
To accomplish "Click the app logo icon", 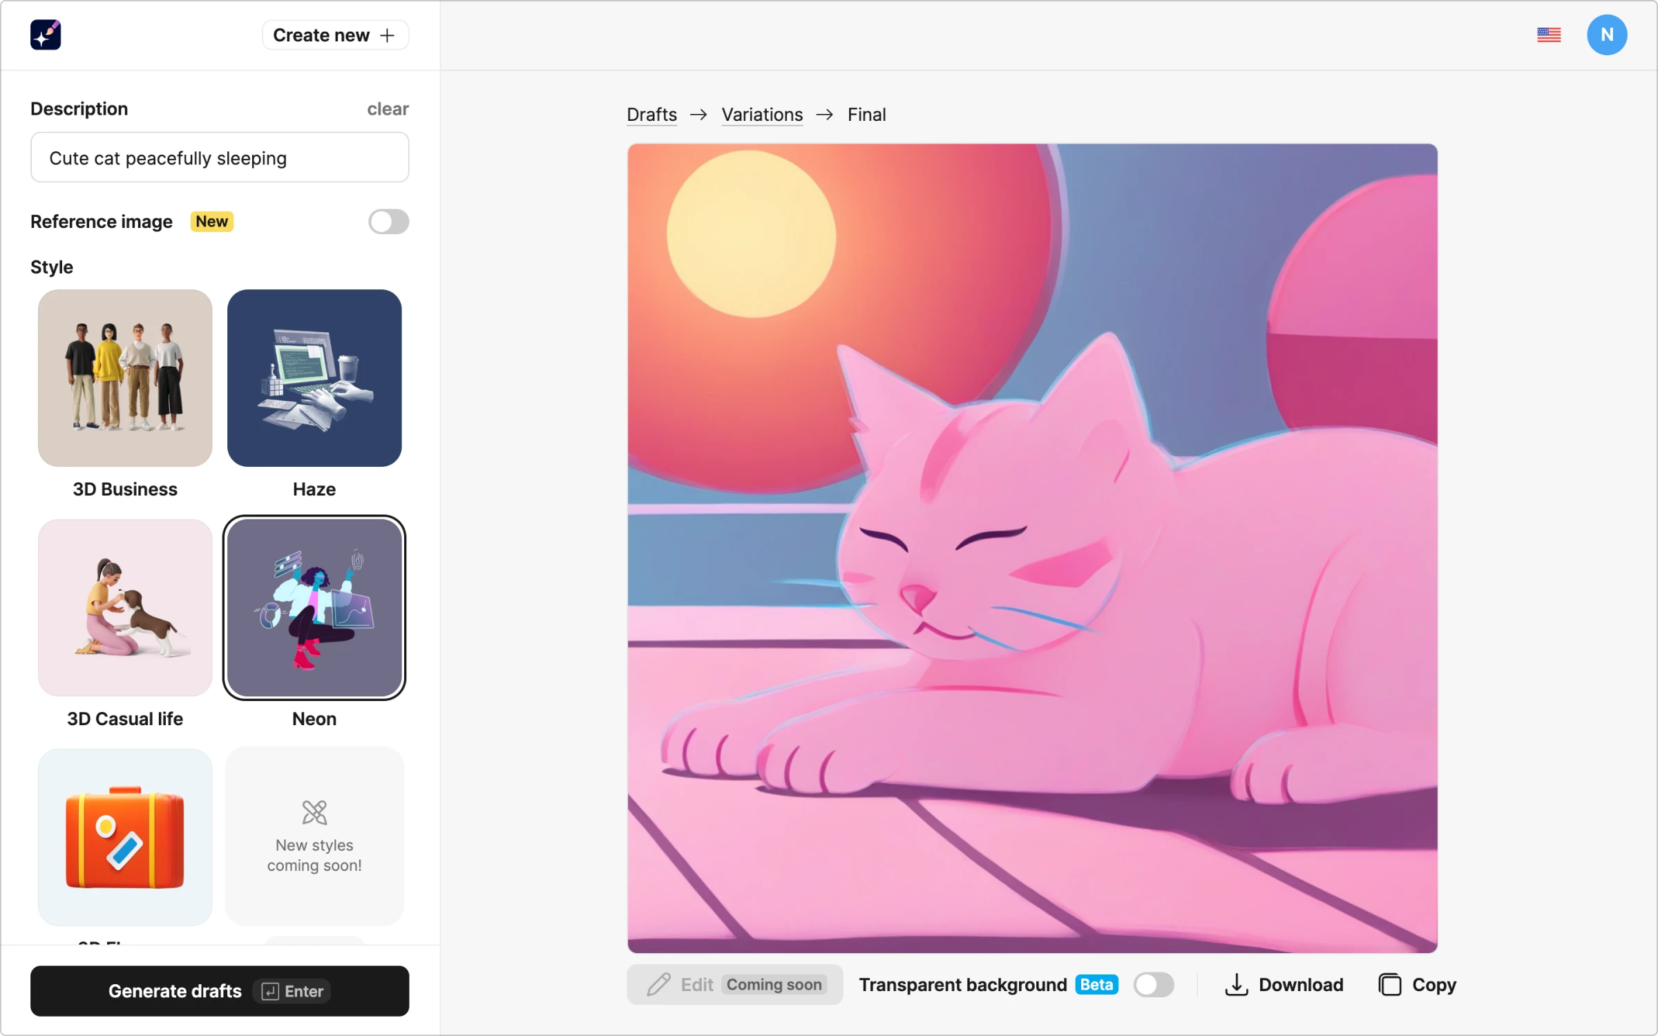I will (46, 35).
